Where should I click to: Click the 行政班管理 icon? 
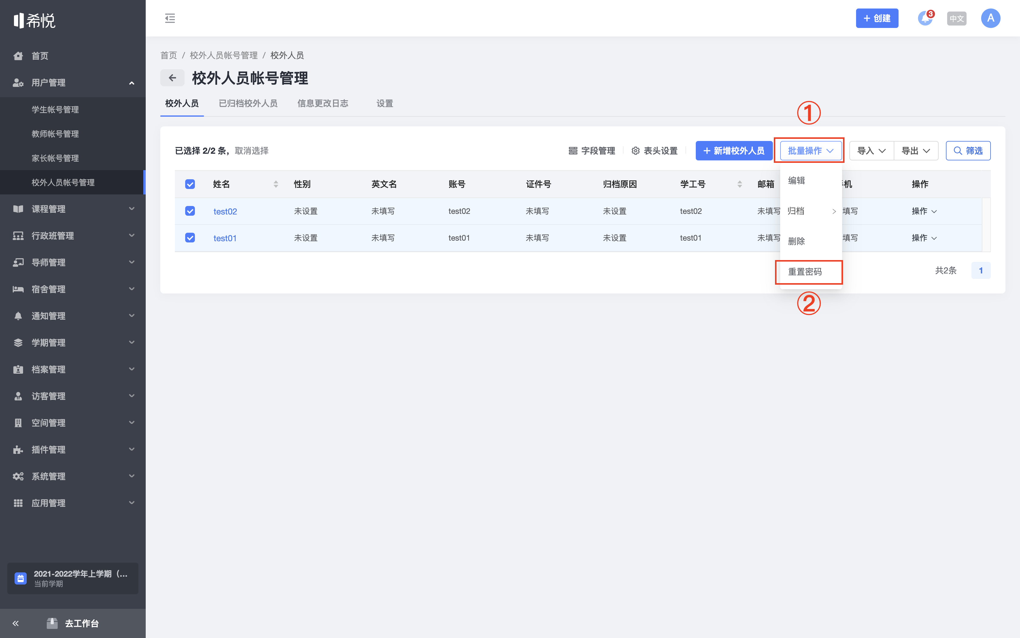tap(18, 235)
